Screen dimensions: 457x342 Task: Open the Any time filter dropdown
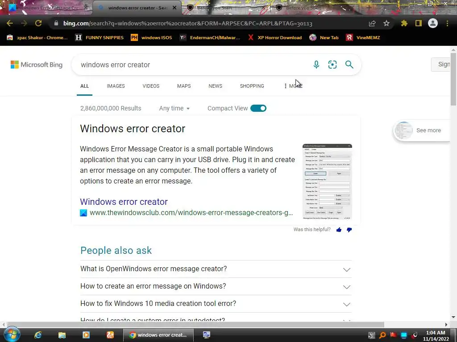pos(174,108)
